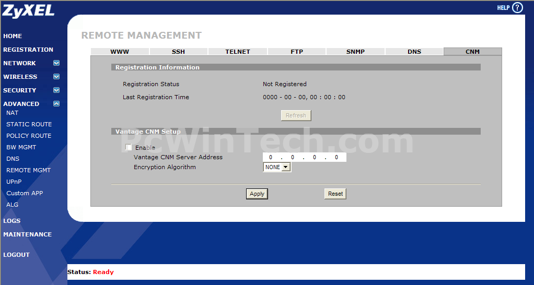Viewport: 534px width, 285px height.
Task: Enable the Vantage CNM checkbox
Action: 129,147
